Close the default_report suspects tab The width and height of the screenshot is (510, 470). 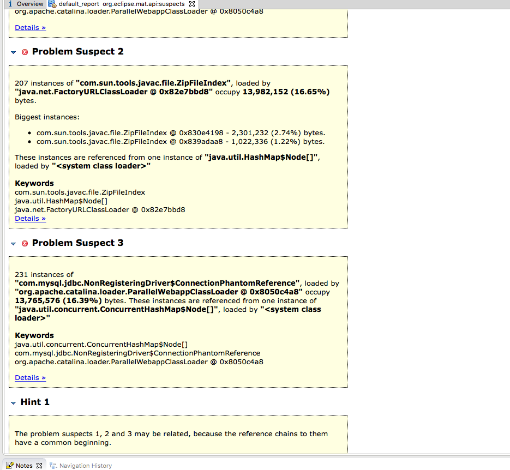[191, 4]
